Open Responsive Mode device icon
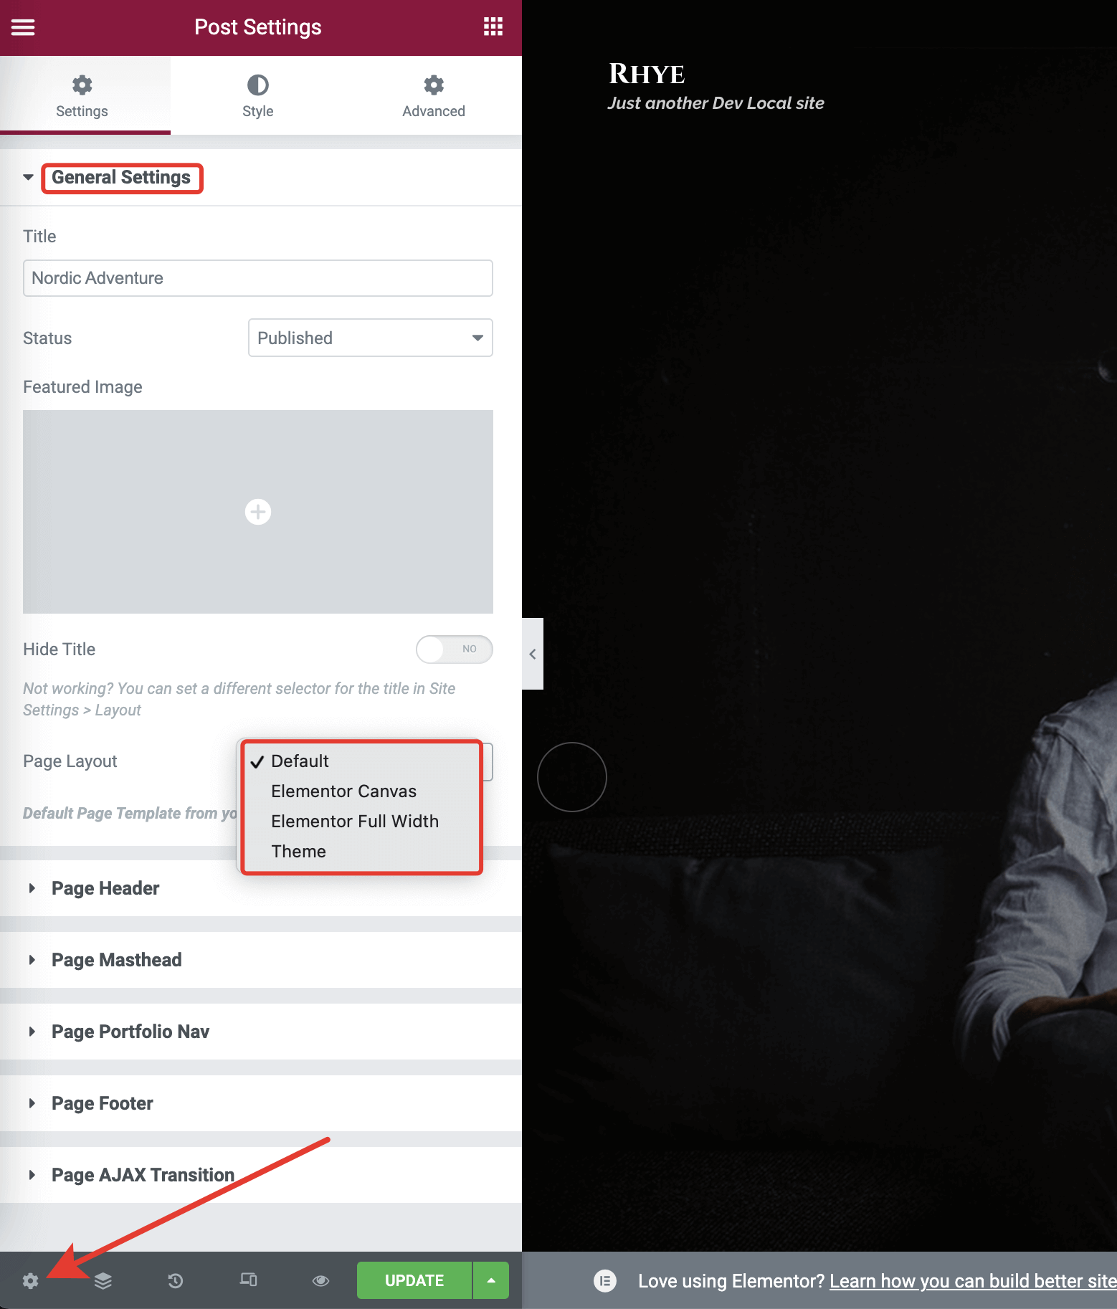The height and width of the screenshot is (1309, 1117). 248,1280
